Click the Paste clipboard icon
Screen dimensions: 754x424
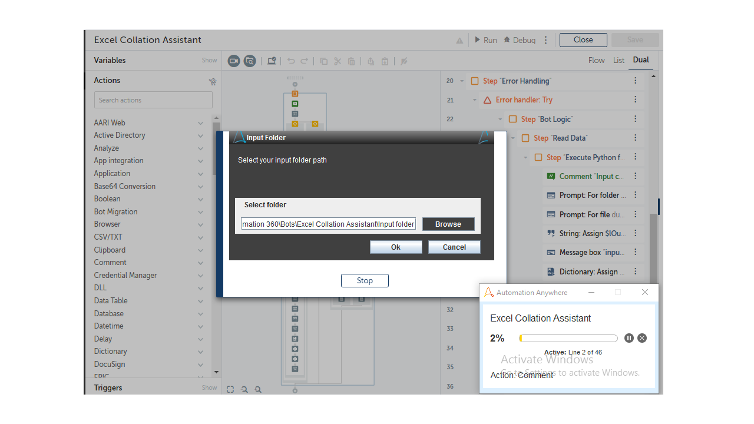click(352, 61)
